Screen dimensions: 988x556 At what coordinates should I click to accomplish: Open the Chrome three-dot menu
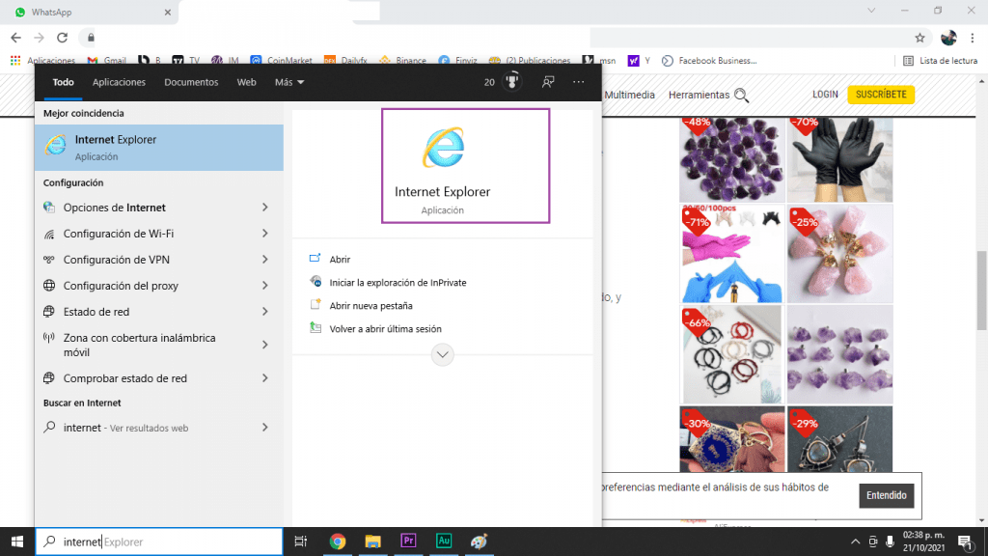973,38
